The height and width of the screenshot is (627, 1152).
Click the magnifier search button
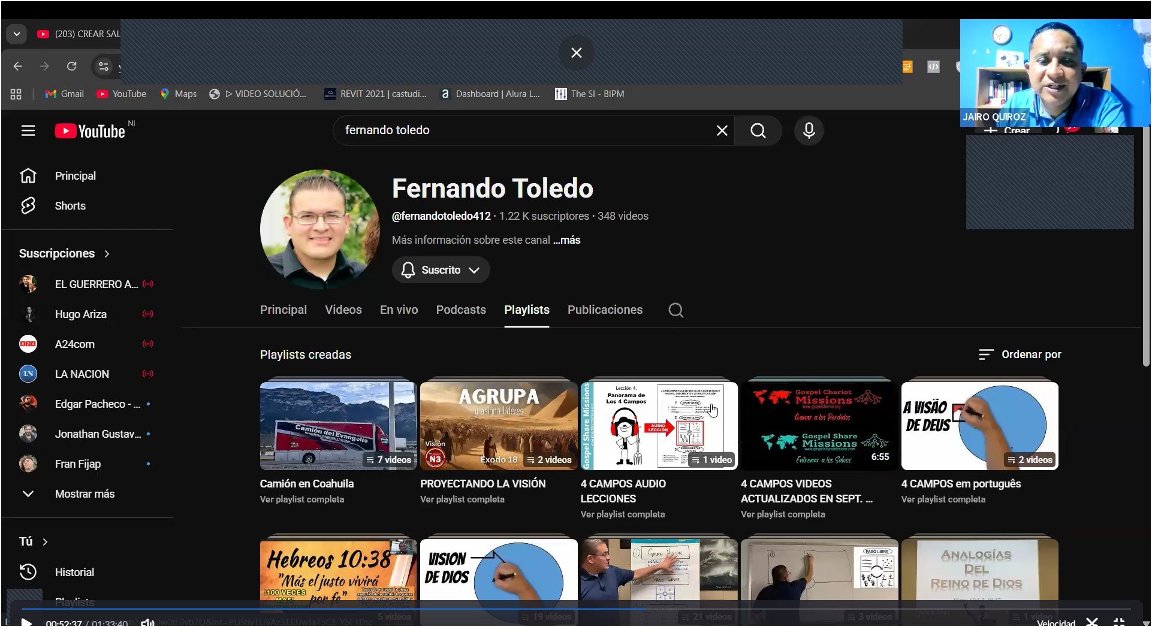click(x=758, y=131)
